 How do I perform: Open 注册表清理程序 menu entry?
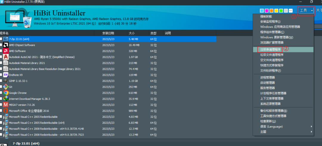(x=283, y=49)
